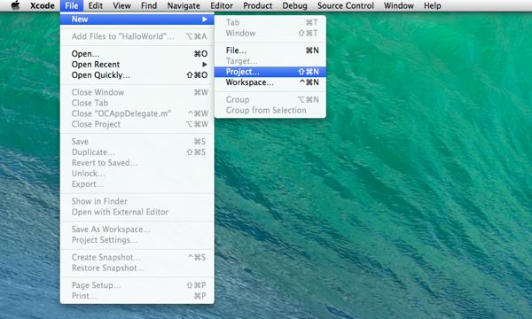Image resolution: width=532 pixels, height=319 pixels.
Task: Select Workspace... in New submenu
Action: tap(270, 82)
